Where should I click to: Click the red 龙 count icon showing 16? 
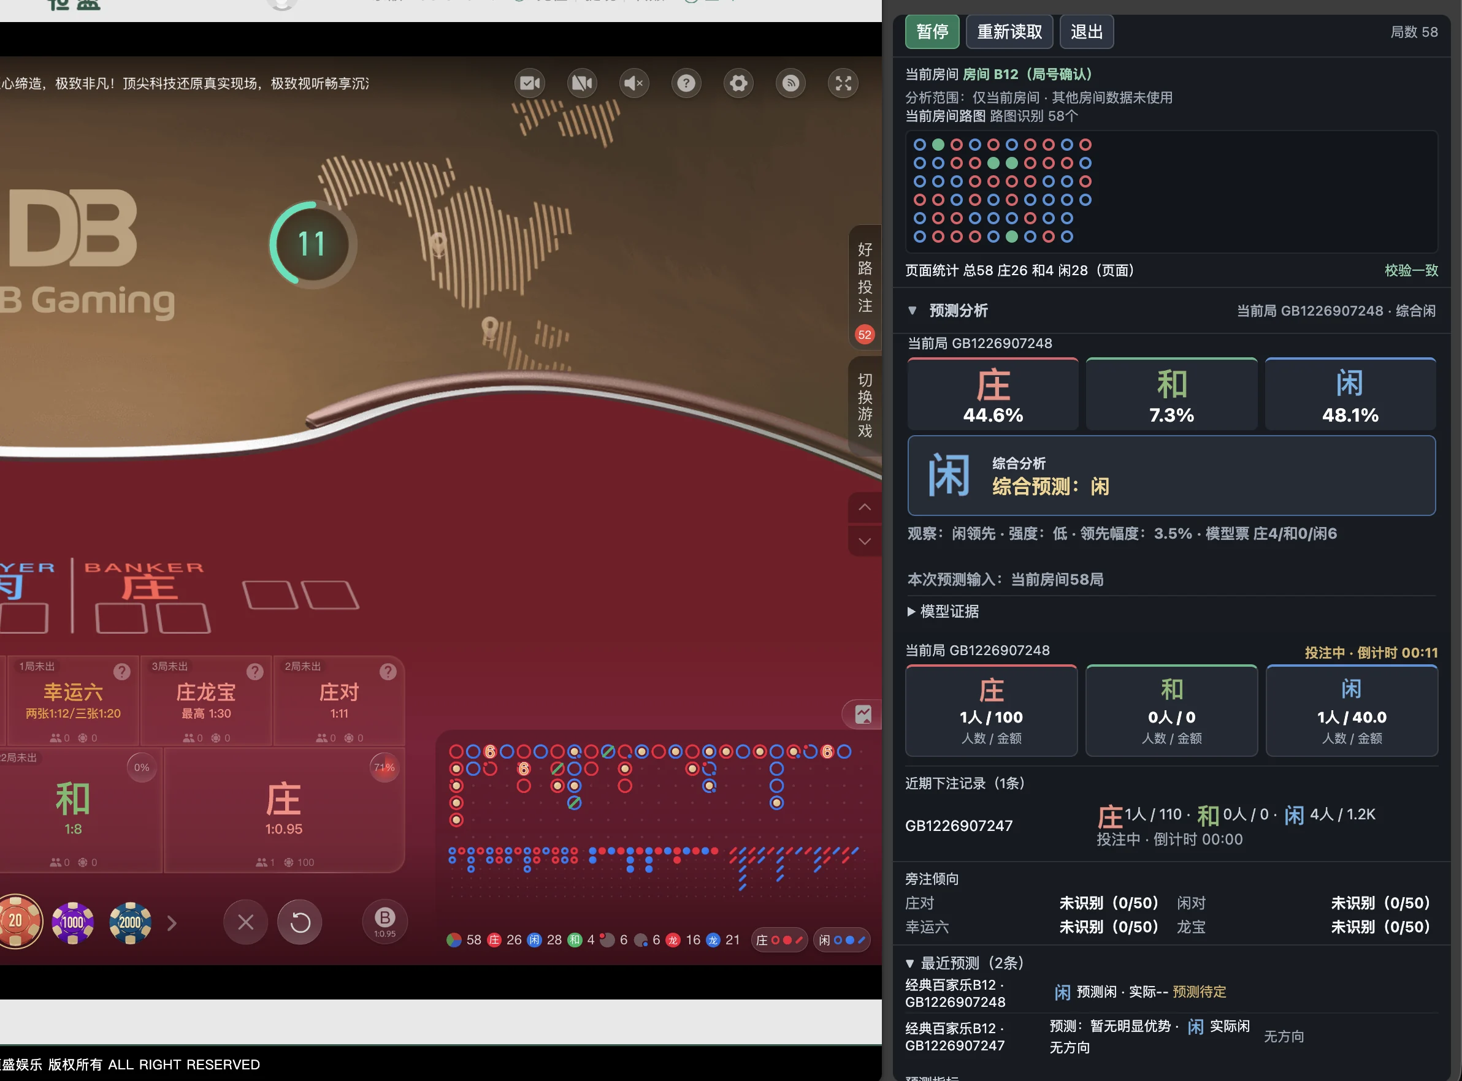point(672,940)
